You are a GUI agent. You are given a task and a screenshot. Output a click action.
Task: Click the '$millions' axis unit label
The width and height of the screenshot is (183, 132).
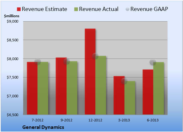click(x=12, y=16)
